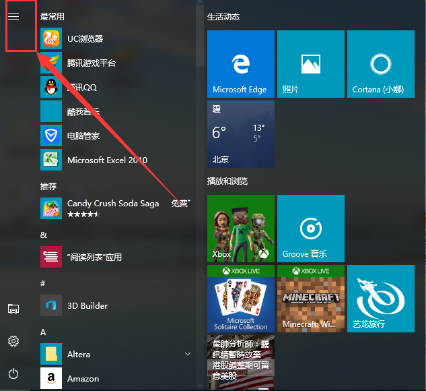Image resolution: width=426 pixels, height=391 pixels.
Task: Click the app list scrollbar thumb
Action: (200, 36)
